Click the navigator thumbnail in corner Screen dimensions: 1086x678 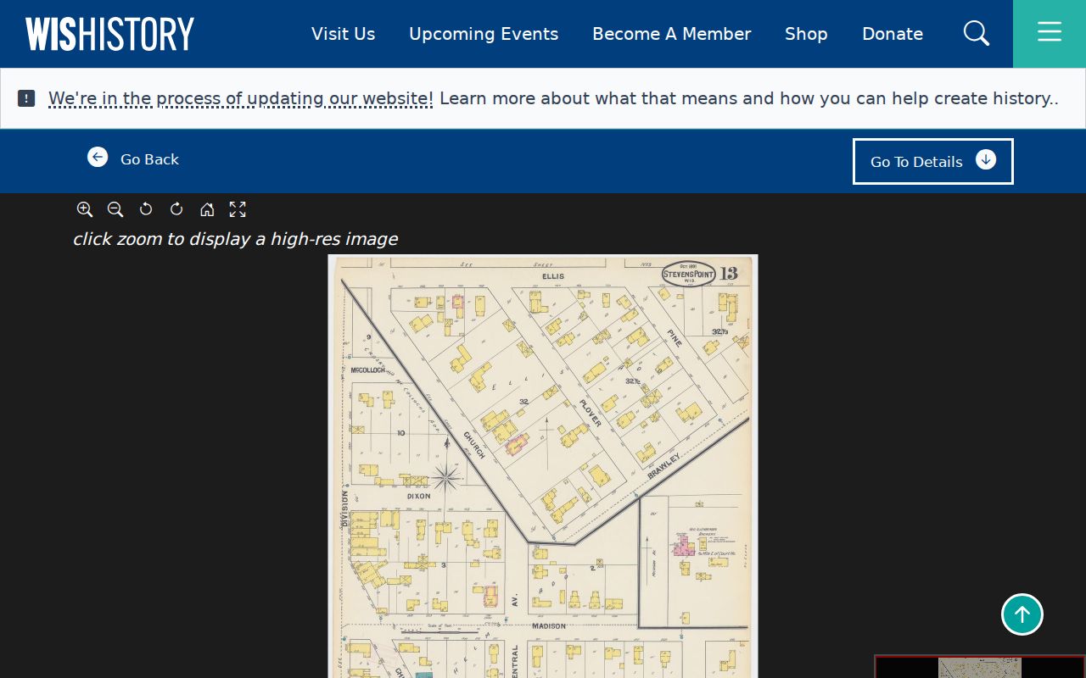click(980, 666)
